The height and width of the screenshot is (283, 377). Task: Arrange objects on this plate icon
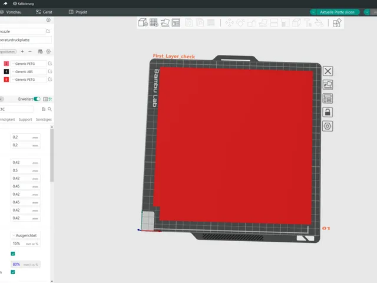coord(328,98)
